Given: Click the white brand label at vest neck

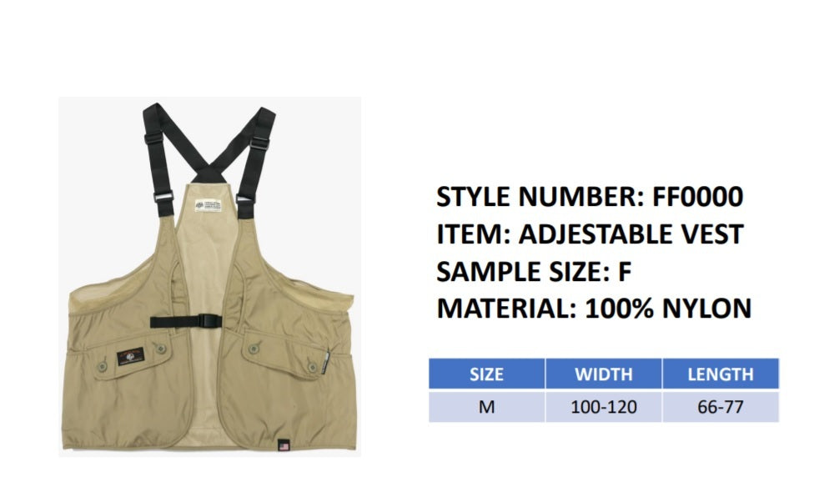Looking at the screenshot, I should pos(208,205).
